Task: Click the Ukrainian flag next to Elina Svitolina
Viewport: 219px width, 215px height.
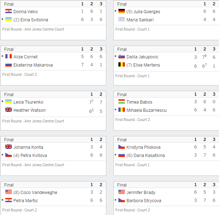Action: pos(9,19)
